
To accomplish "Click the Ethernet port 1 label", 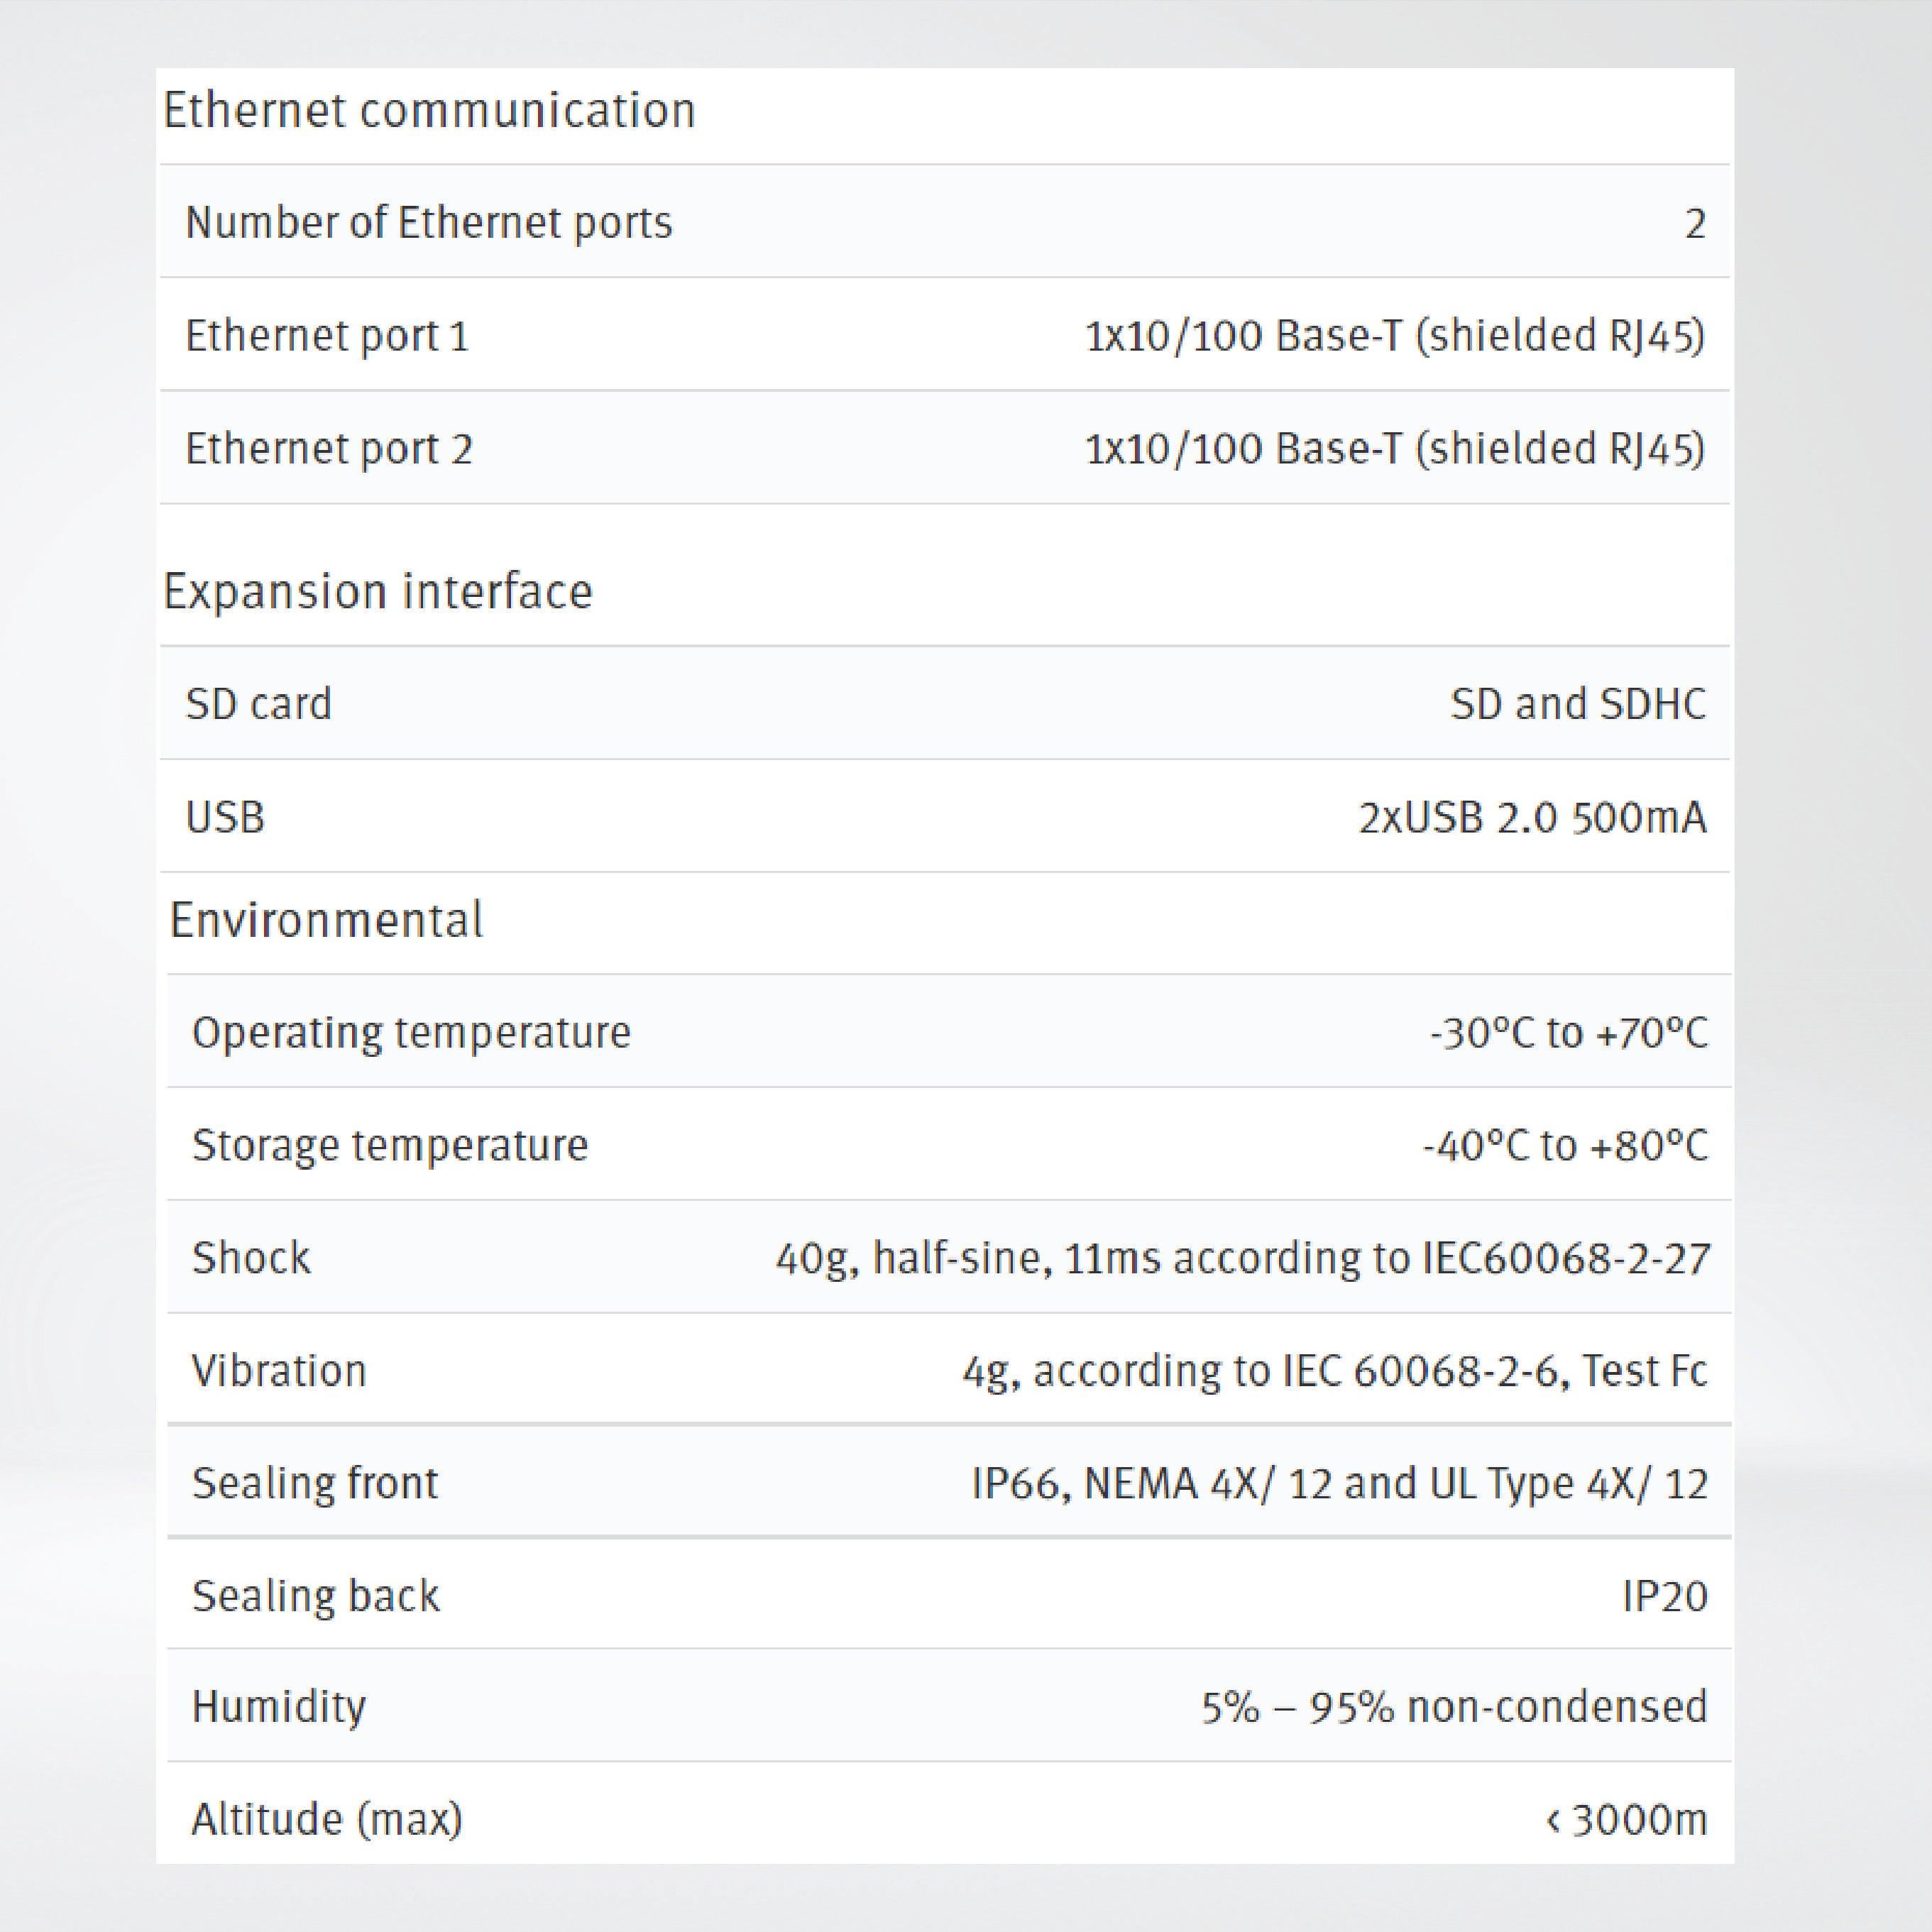I will point(327,336).
